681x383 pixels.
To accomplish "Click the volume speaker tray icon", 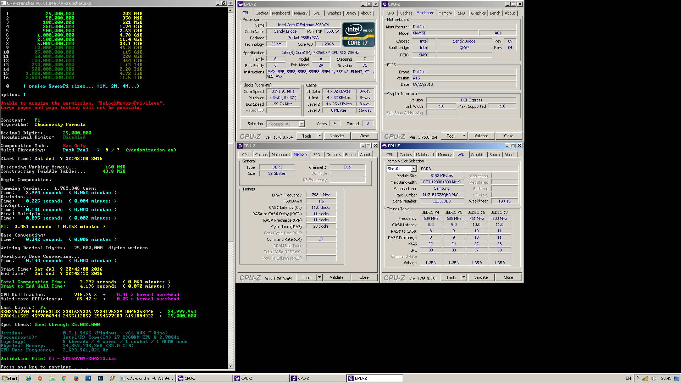I will coord(654,378).
